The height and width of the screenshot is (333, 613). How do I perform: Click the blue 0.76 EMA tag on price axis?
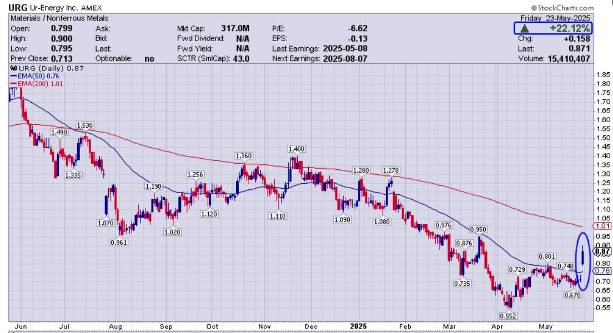coord(602,271)
